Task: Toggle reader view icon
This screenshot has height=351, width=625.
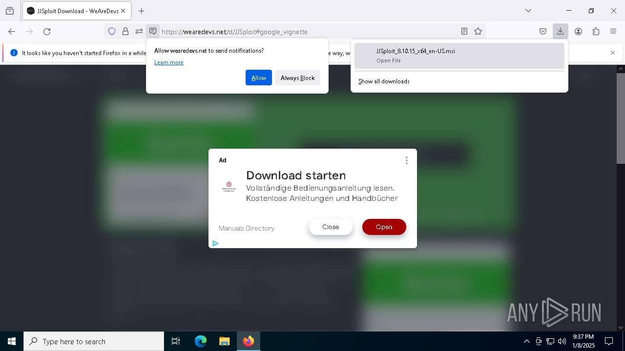Action: (x=464, y=31)
